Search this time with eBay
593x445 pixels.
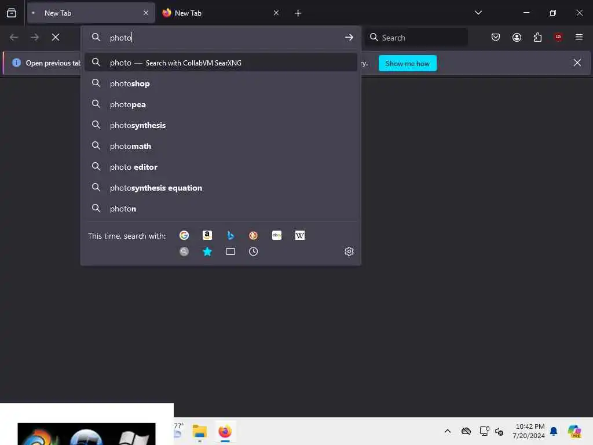[277, 235]
